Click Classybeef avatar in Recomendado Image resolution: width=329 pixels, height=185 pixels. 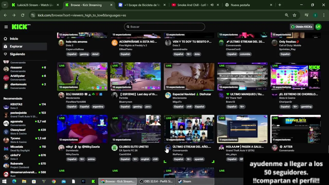pyautogui.click(x=6, y=132)
